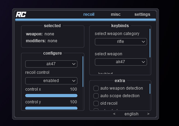179x126 pixels.
Task: Click the select weapon category label
Action: coord(117,34)
